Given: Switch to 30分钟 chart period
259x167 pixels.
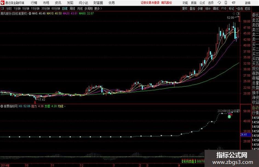Looking at the screenshot, I should tap(45, 9).
